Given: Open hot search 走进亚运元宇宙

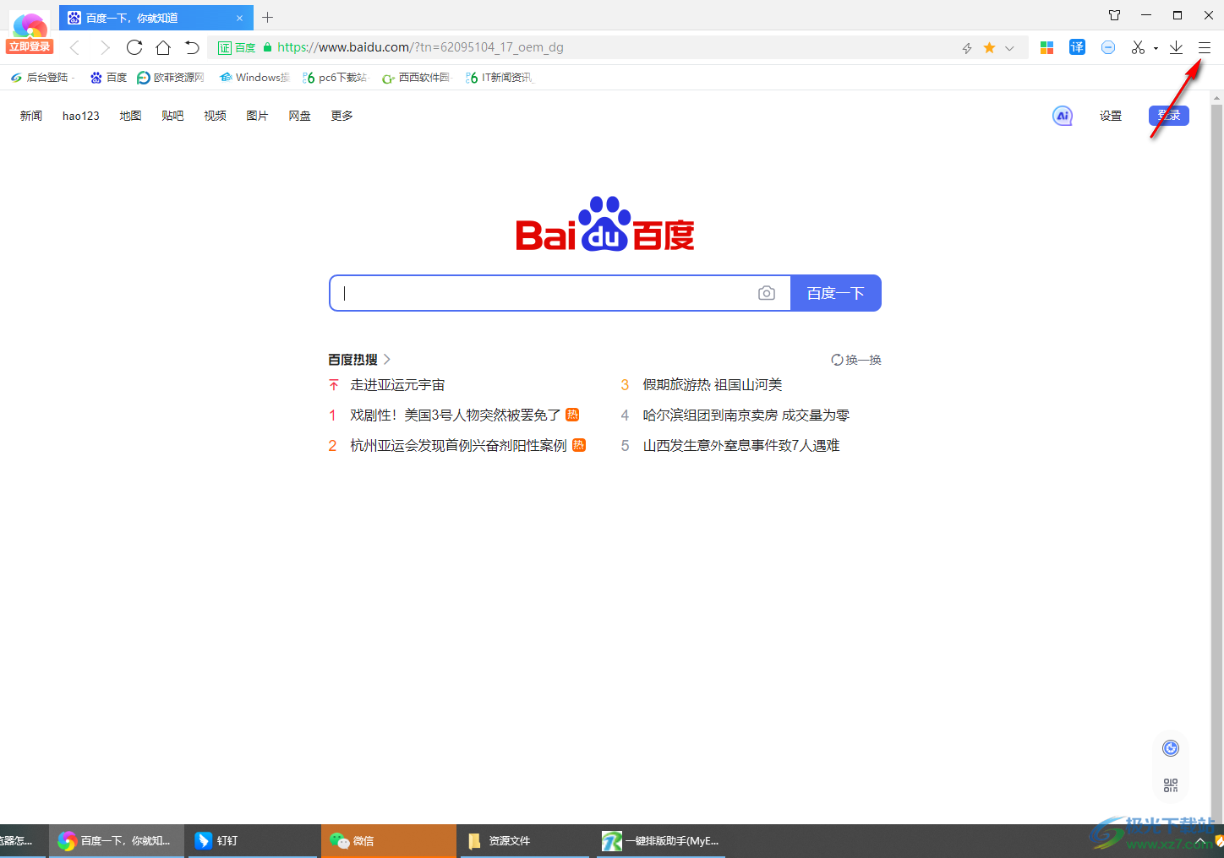Looking at the screenshot, I should tap(397, 385).
